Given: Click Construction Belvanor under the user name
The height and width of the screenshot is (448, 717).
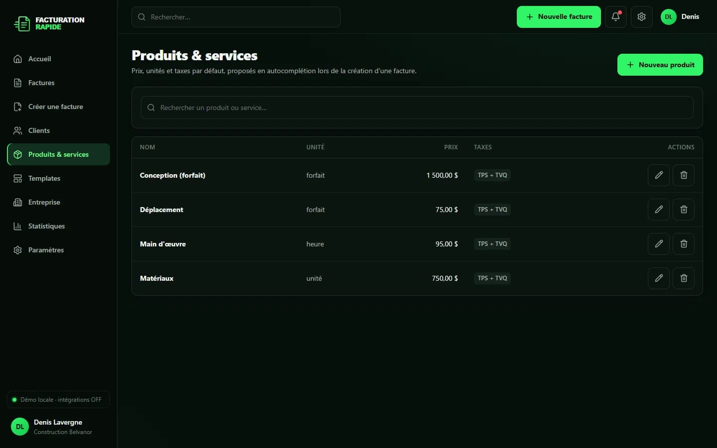Looking at the screenshot, I should (x=63, y=432).
